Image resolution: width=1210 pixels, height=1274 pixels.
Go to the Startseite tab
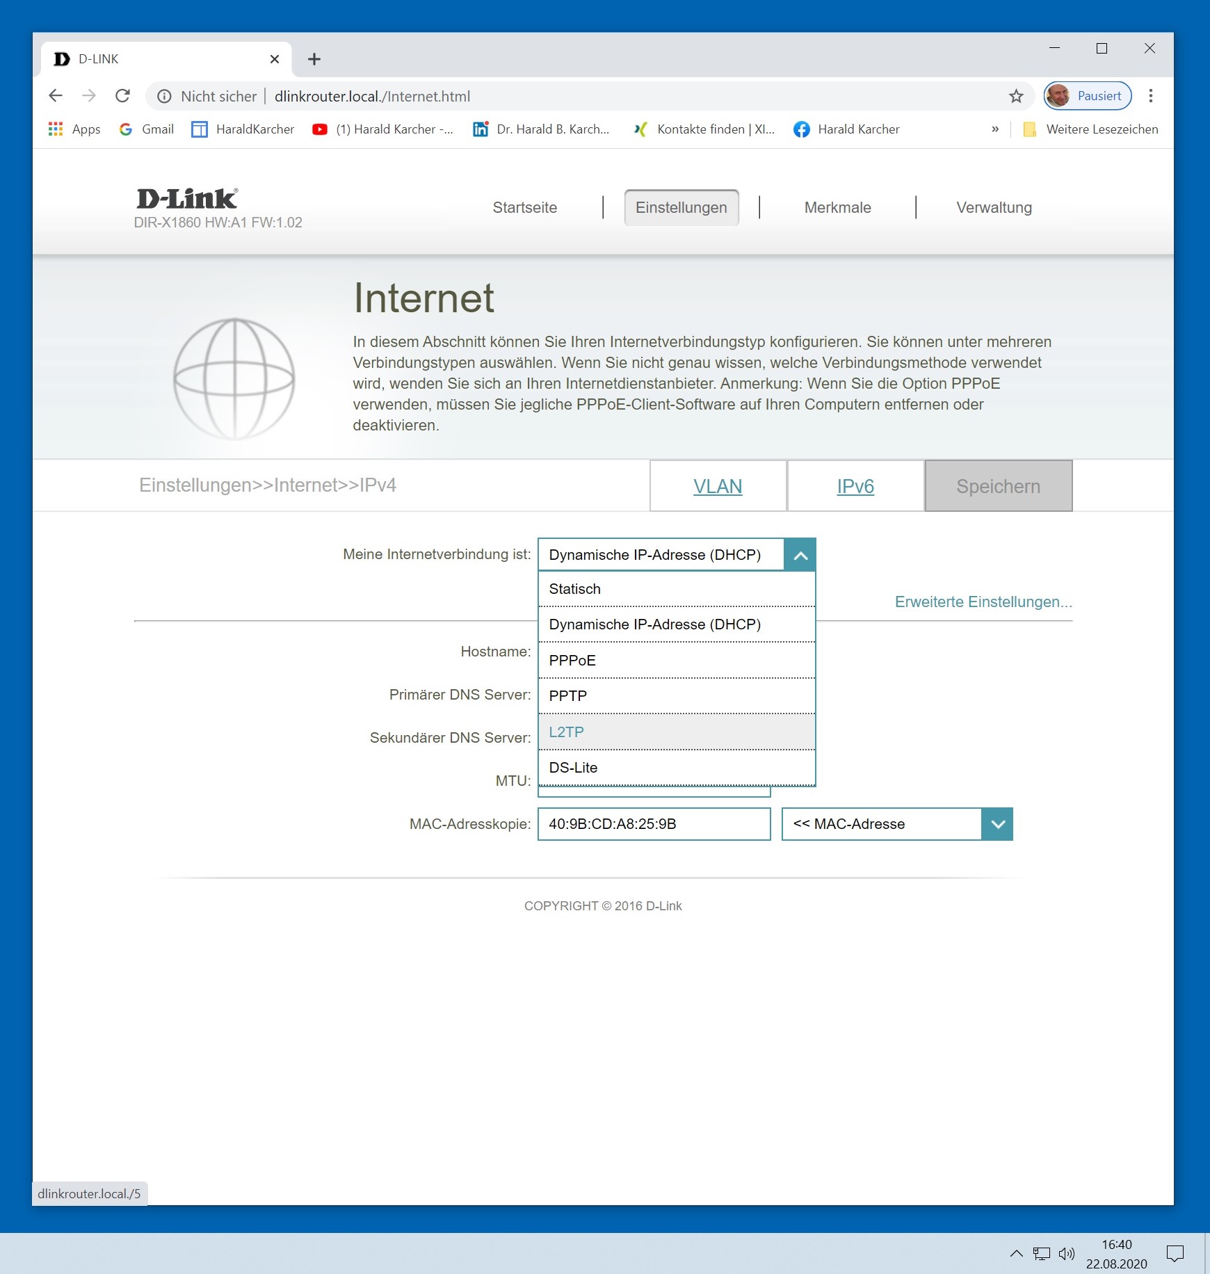coord(525,208)
